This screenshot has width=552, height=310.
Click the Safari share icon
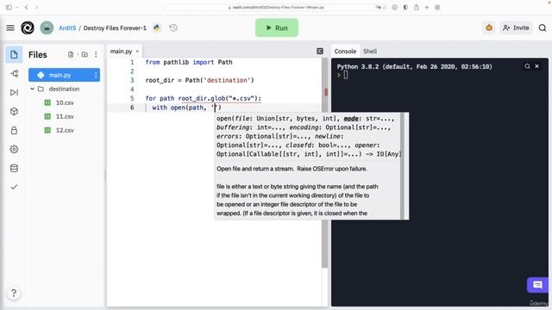pyautogui.click(x=417, y=7)
